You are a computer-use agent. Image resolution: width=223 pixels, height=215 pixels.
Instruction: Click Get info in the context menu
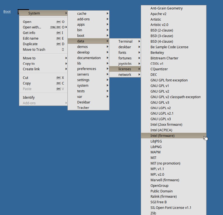[29, 33]
